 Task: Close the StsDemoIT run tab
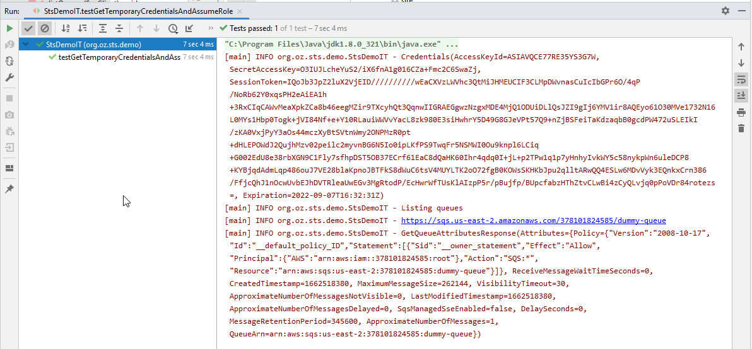click(x=240, y=11)
